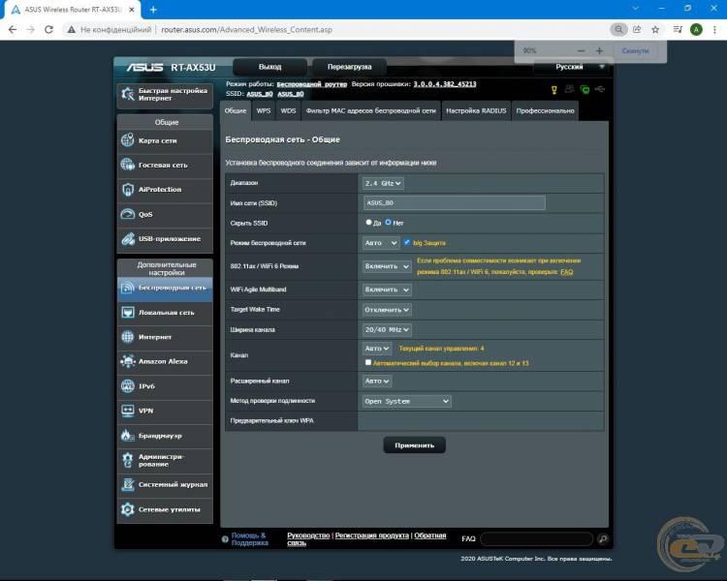727x581 pixels.
Task: Open Quick Internet Setup icon
Action: (128, 94)
